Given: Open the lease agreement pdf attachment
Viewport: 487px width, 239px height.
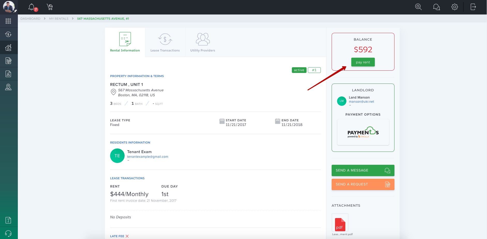Looking at the screenshot, I should [x=340, y=223].
